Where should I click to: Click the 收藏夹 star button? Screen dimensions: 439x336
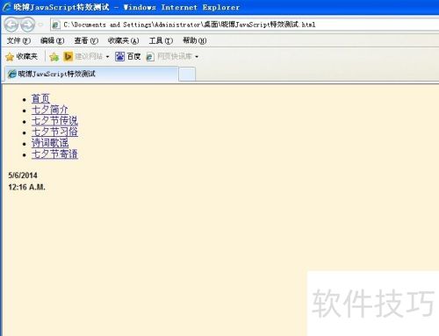click(x=22, y=56)
